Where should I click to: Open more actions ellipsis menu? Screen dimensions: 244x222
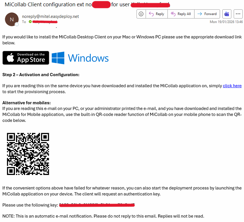tap(238, 14)
